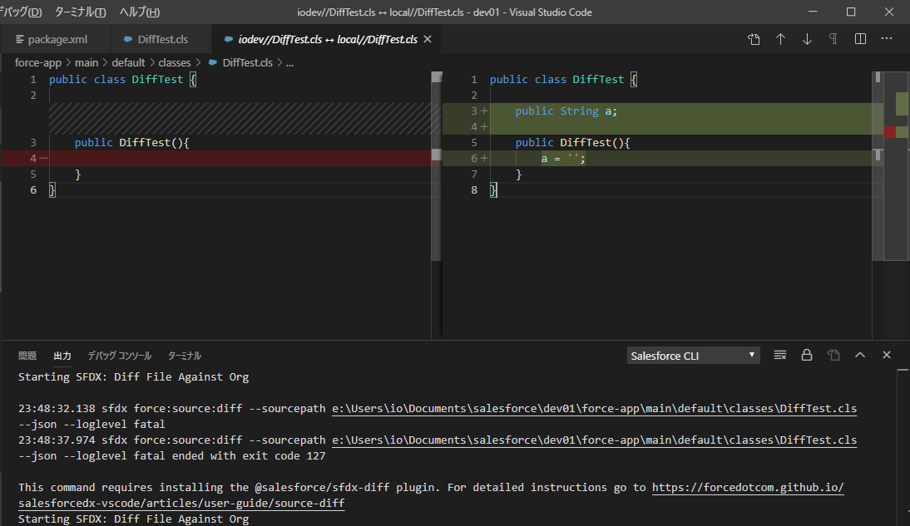Toggle the output scroll lock icon
The height and width of the screenshot is (526, 910).
point(807,355)
